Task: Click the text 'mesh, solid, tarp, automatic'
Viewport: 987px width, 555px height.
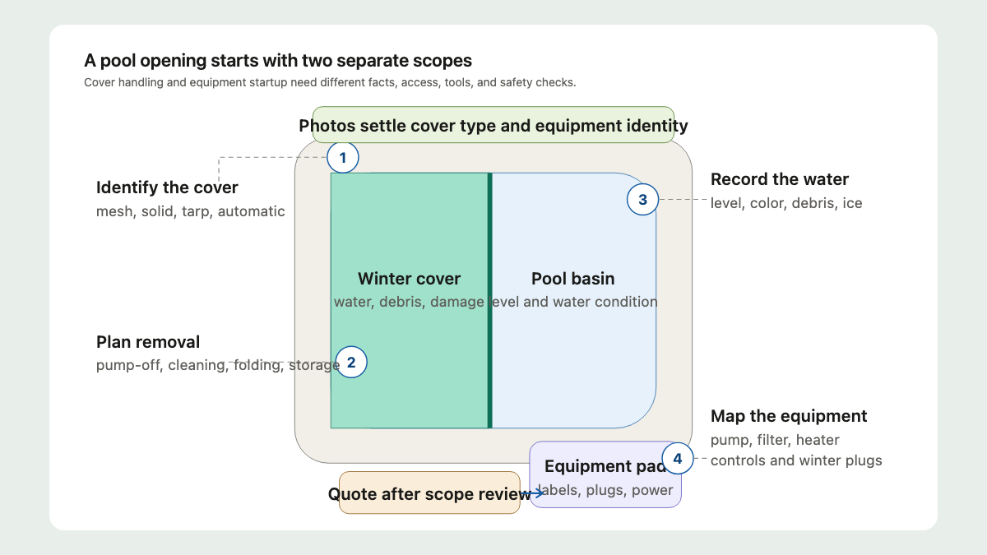Action: pyautogui.click(x=191, y=211)
